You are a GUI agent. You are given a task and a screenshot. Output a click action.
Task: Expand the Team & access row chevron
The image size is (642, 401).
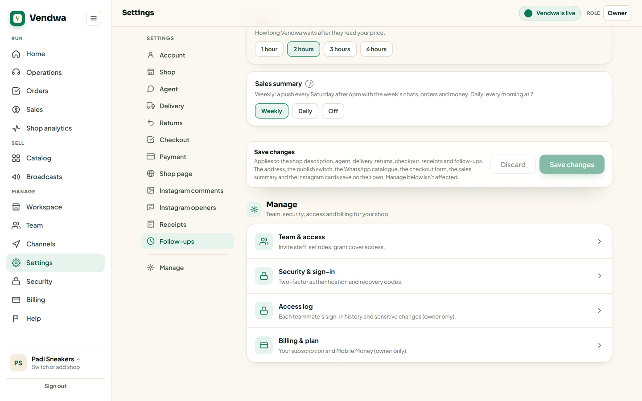pos(600,241)
